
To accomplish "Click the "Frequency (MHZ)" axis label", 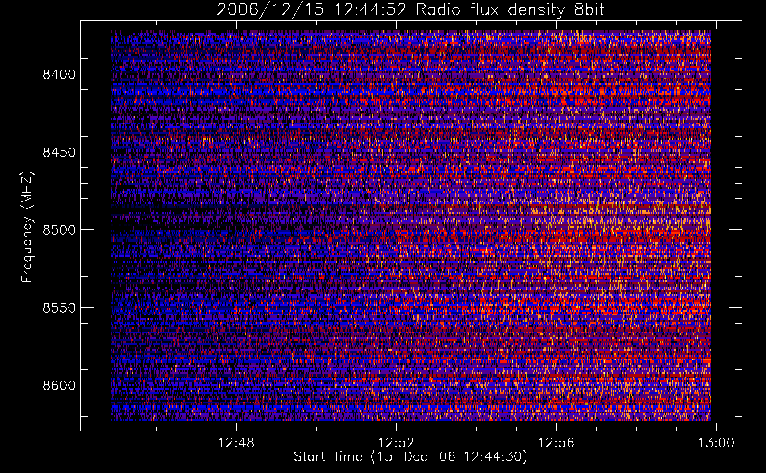I will pyautogui.click(x=27, y=227).
